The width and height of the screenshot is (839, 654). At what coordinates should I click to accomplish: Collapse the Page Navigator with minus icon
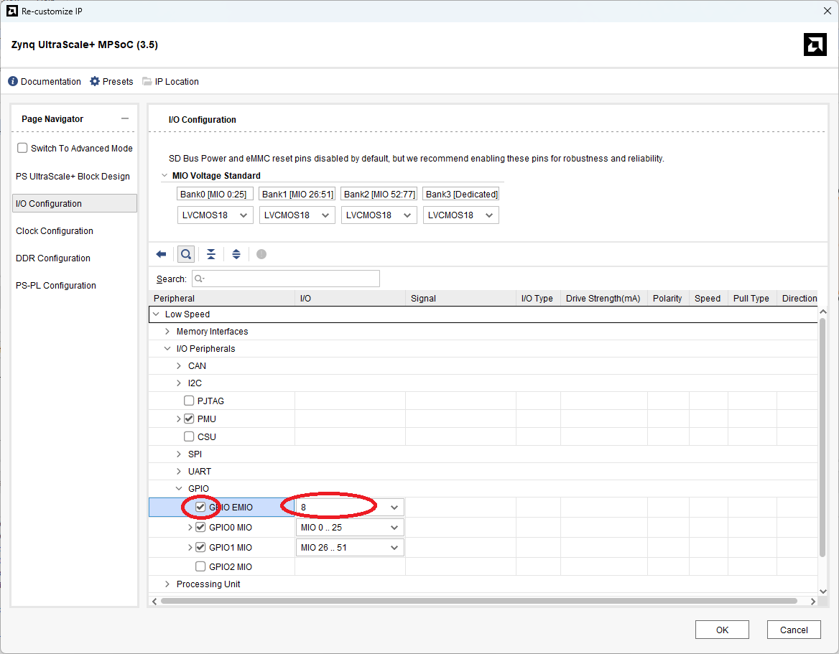click(125, 118)
